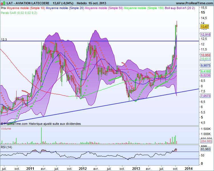Click the candlestick icon beside LAT title
Viewport: 214px width, 171px height.
[3, 3]
